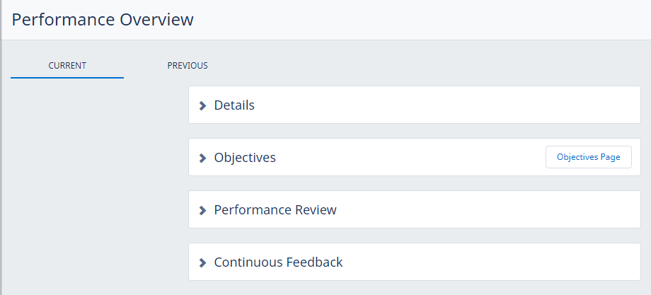Click the chevron arrow beside Details
651x295 pixels.
click(x=203, y=105)
